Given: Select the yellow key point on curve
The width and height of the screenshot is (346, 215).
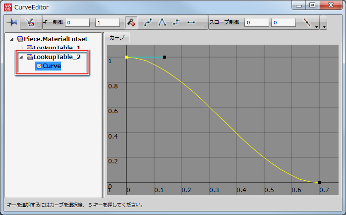Looking at the screenshot, I should click(126, 57).
